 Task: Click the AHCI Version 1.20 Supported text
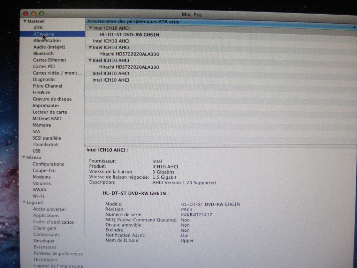click(184, 183)
